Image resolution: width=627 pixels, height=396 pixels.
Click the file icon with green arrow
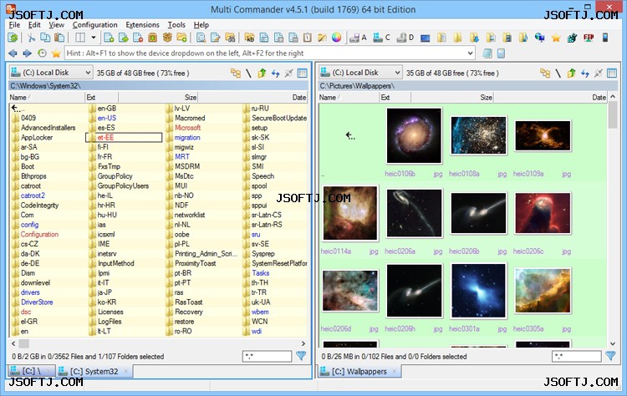click(x=124, y=38)
